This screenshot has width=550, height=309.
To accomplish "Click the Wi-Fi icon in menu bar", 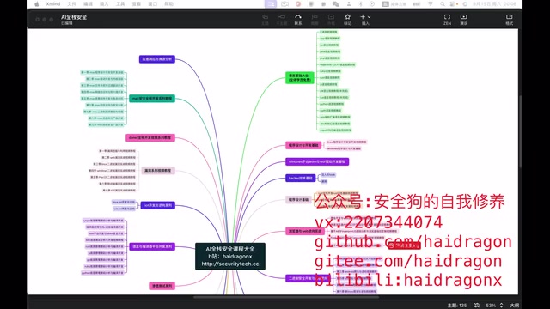I will [x=430, y=3].
